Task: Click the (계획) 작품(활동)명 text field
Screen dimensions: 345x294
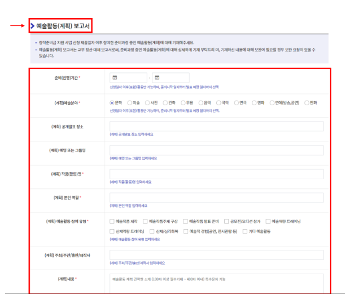Action: (216, 174)
